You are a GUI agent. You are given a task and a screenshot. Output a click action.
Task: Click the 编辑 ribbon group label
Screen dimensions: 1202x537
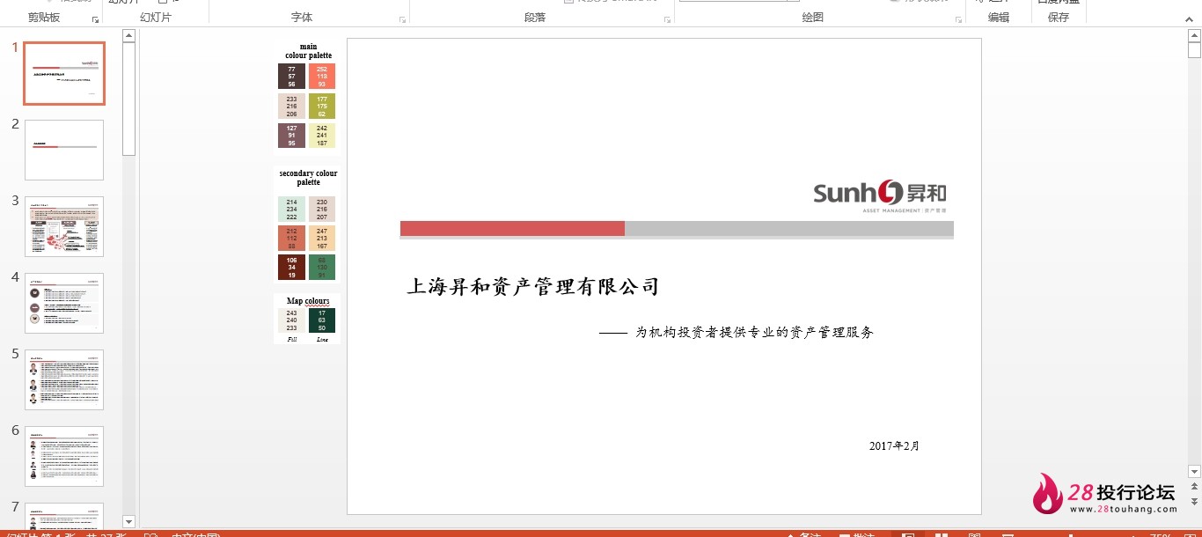click(999, 18)
